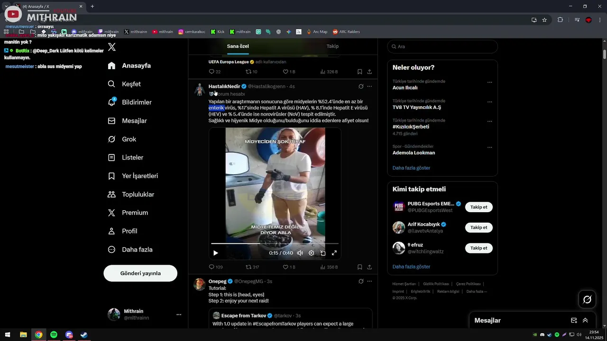The width and height of the screenshot is (607, 341).
Task: Mute the video sound
Action: pos(300,253)
